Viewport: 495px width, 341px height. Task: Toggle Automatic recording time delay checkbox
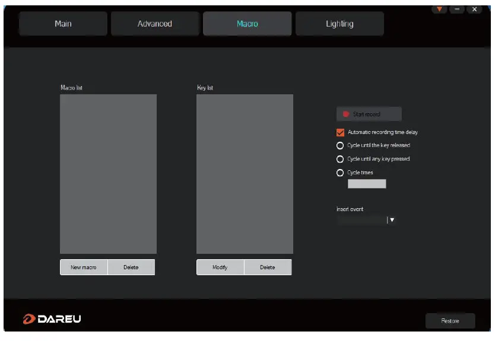click(x=340, y=132)
